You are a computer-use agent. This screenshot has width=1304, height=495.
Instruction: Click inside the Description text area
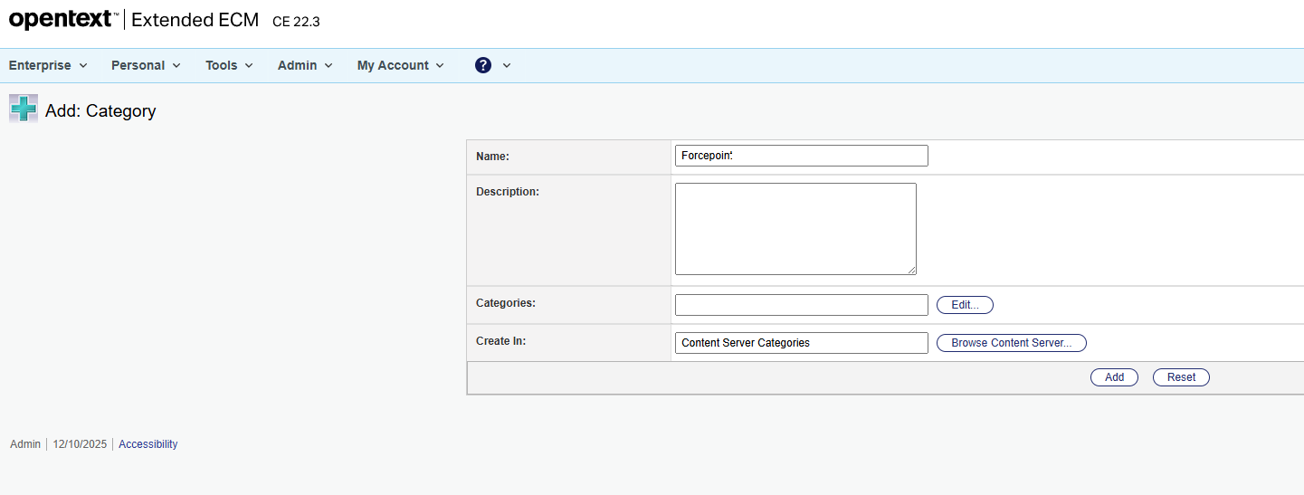pos(795,228)
